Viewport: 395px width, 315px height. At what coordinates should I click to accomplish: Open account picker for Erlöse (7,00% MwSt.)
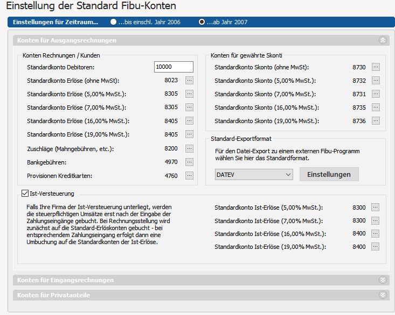190,108
